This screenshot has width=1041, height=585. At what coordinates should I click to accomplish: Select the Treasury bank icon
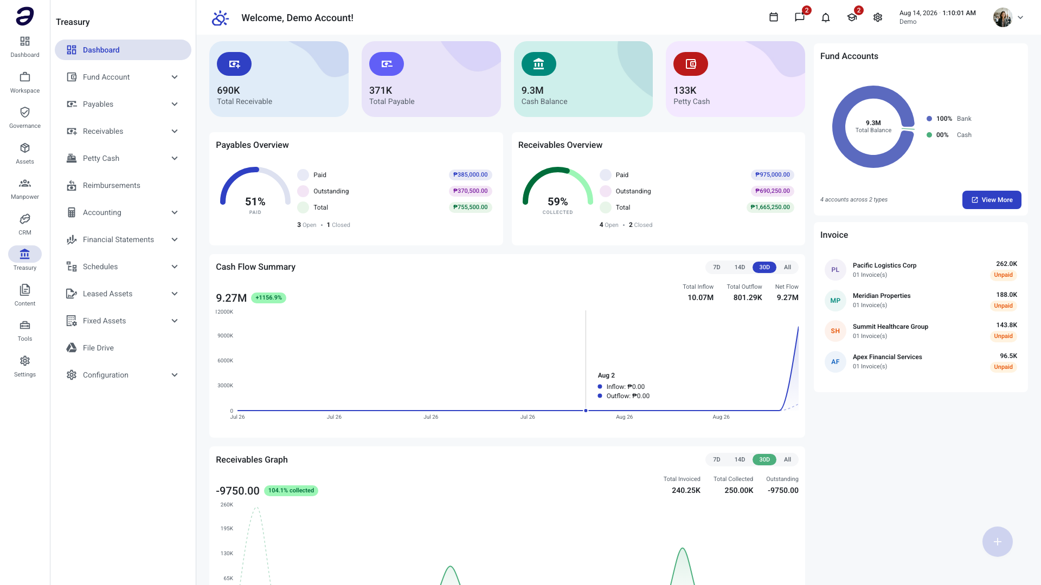pyautogui.click(x=25, y=254)
